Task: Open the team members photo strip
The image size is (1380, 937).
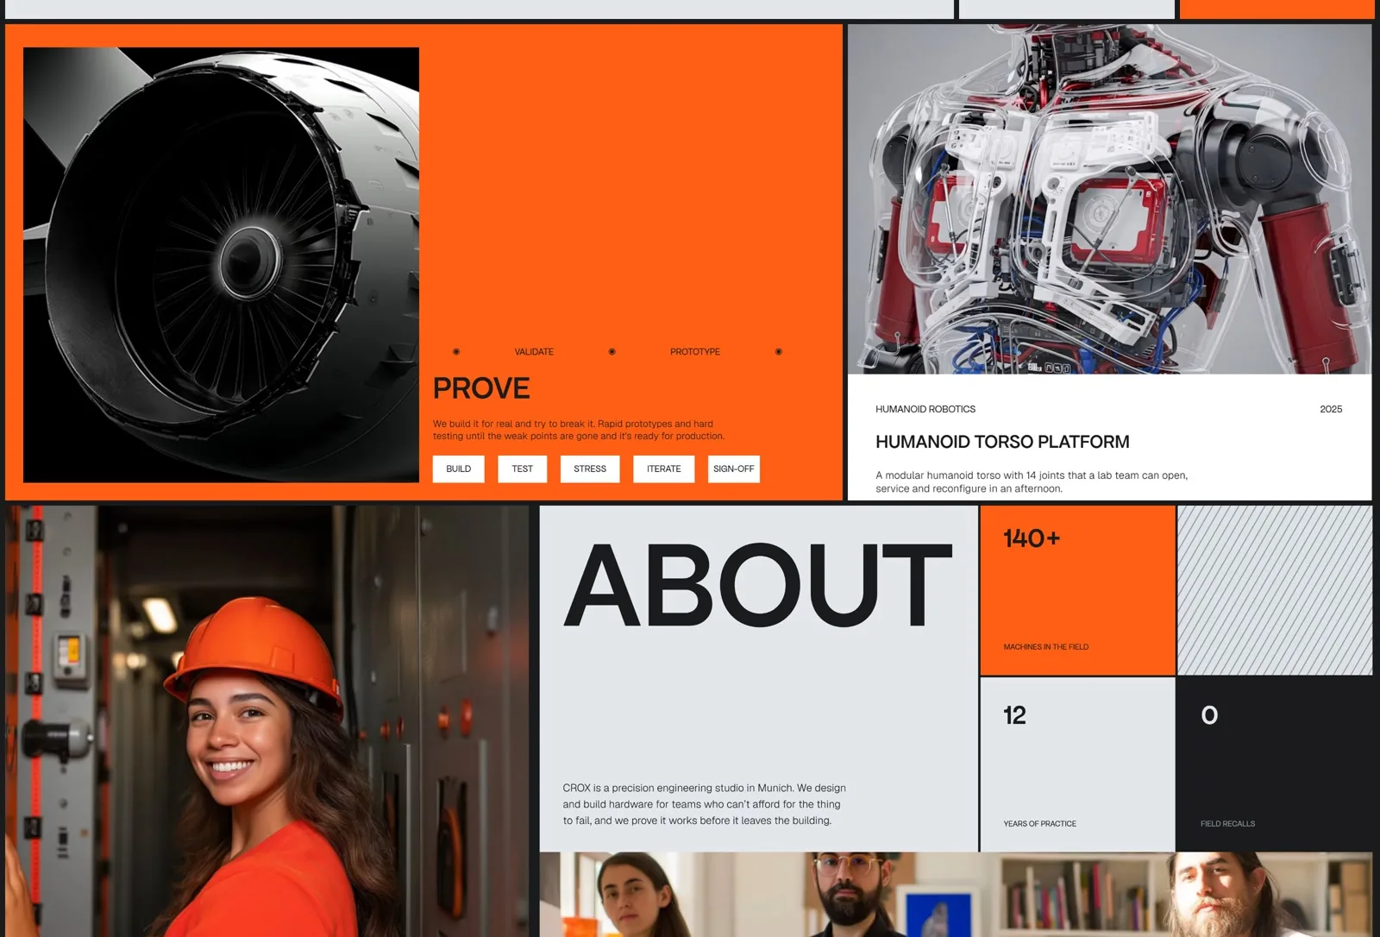Action: (956, 895)
